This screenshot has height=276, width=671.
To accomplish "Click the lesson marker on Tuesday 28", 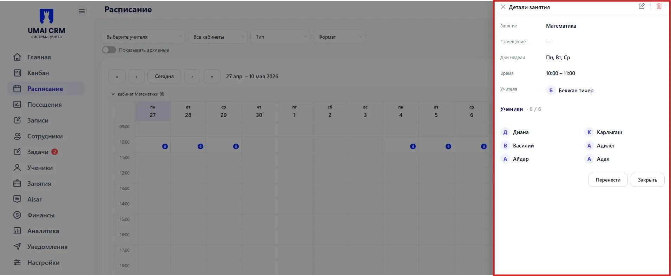I will point(200,146).
